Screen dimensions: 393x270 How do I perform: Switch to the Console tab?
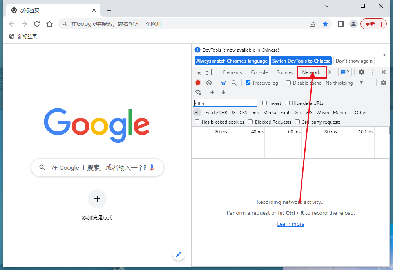coord(259,72)
